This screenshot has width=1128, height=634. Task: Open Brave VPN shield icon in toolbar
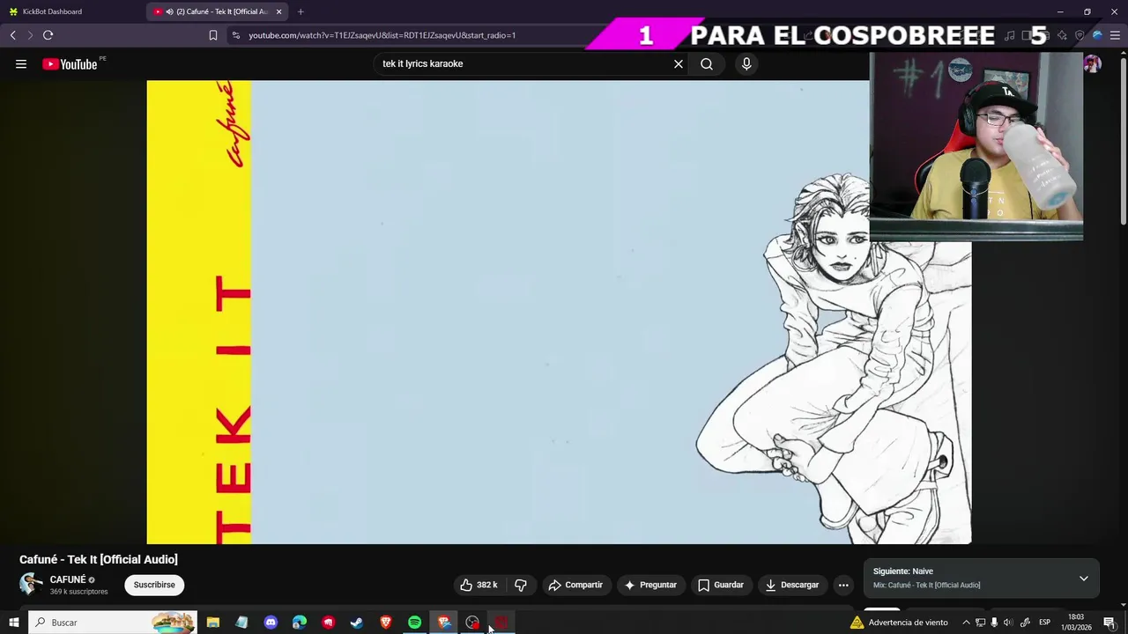tap(1080, 35)
